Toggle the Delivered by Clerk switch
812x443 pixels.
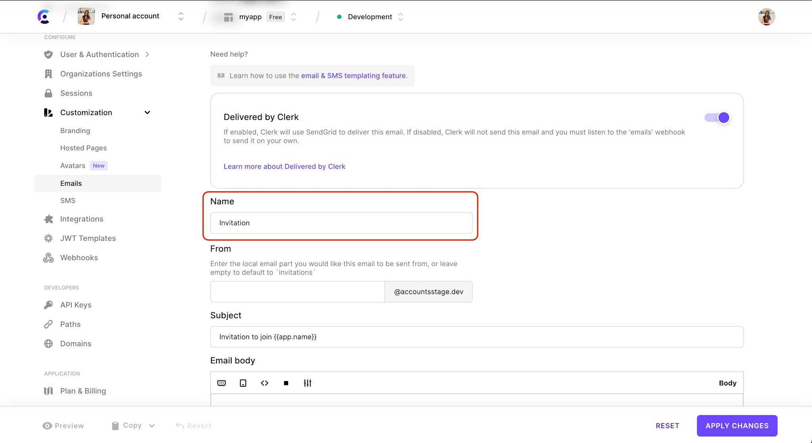(716, 117)
